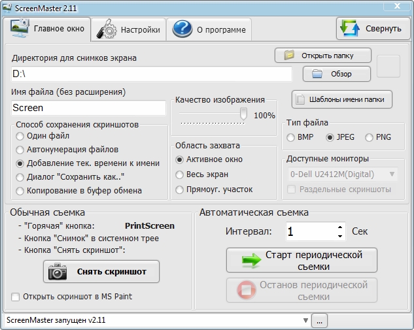Increase interval with up arrow
This screenshot has height=330, width=414.
[x=340, y=227]
